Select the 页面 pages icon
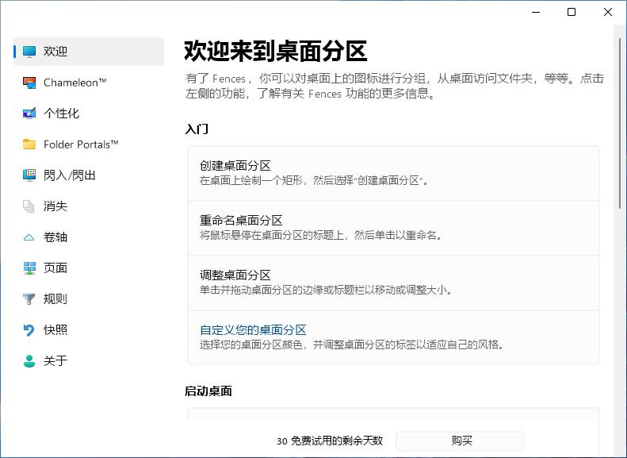The height and width of the screenshot is (458, 627). tap(29, 268)
